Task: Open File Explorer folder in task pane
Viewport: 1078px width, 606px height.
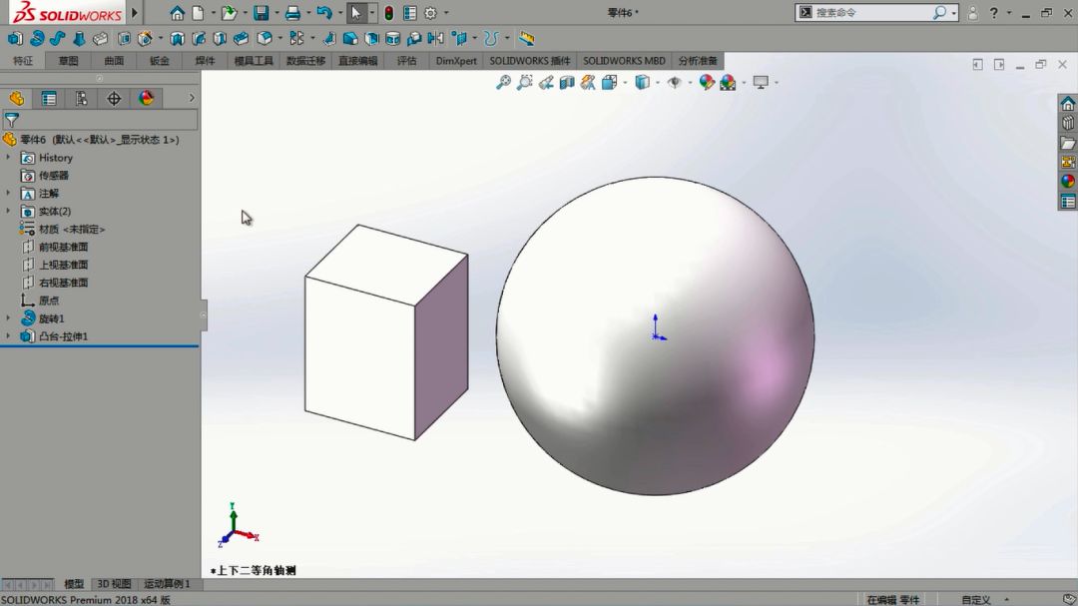Action: [1068, 143]
